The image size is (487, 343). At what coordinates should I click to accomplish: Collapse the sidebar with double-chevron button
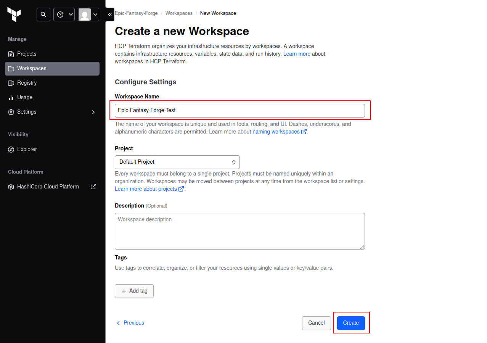click(110, 14)
